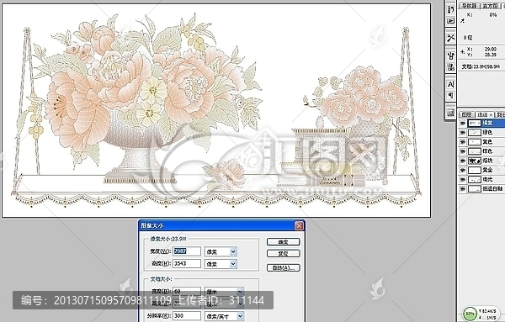Open the stamp-shaped panel icon in dock
The image size is (505, 322).
[450, 67]
